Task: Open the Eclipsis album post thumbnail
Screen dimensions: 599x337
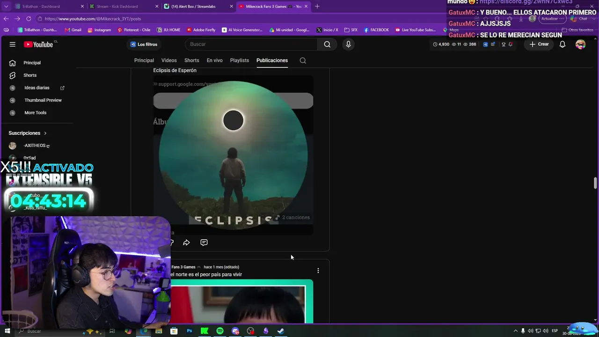Action: point(233,155)
